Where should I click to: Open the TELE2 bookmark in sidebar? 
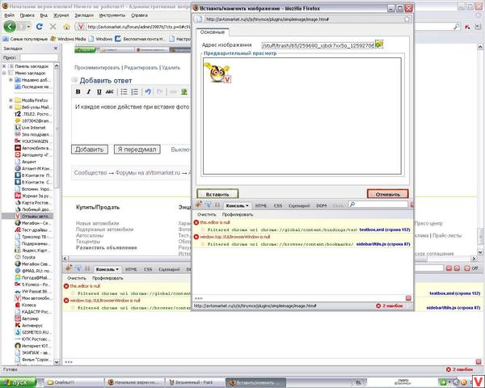tap(33, 114)
